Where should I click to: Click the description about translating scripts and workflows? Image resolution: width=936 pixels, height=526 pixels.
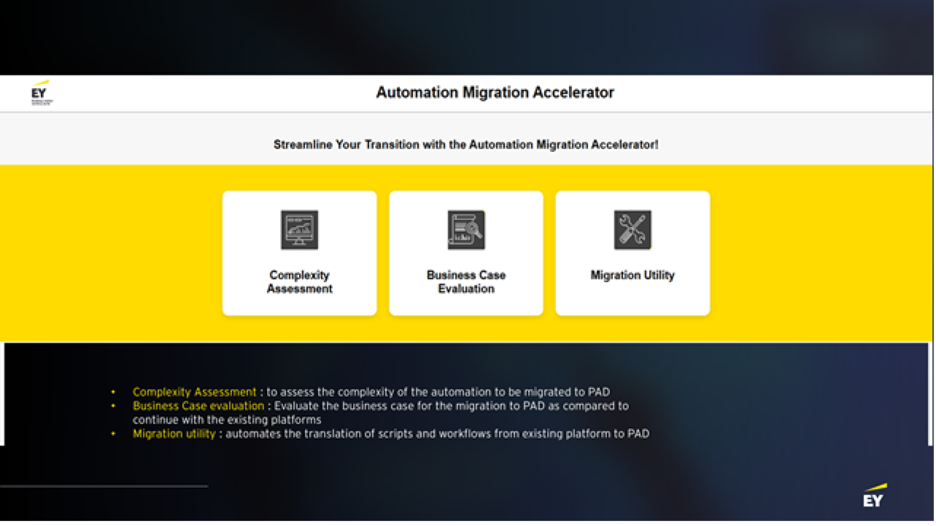click(437, 434)
